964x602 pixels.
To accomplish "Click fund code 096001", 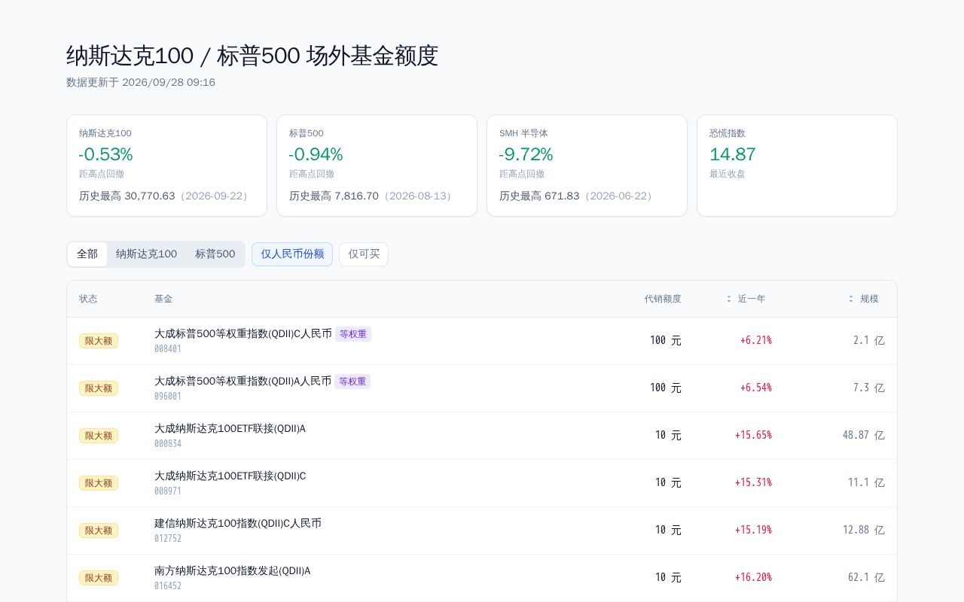I will [x=168, y=397].
